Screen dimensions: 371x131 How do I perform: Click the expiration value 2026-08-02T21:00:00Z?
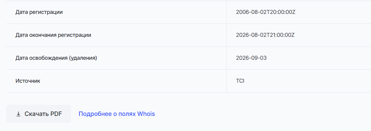tap(265, 35)
